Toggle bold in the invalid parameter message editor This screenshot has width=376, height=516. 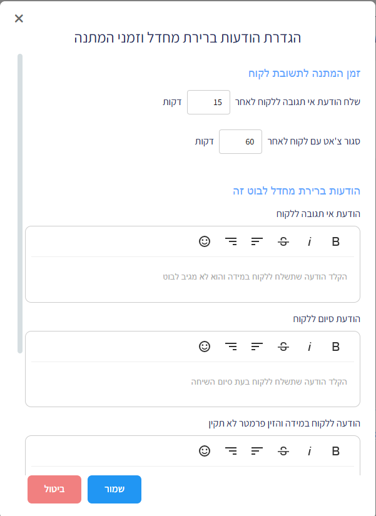click(335, 451)
